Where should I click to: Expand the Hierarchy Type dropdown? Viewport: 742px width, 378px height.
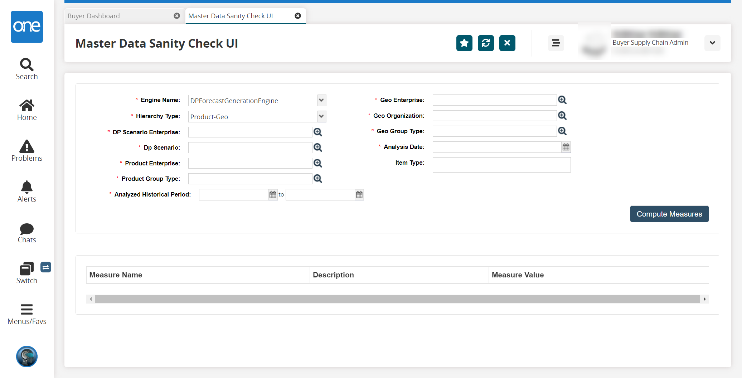321,116
